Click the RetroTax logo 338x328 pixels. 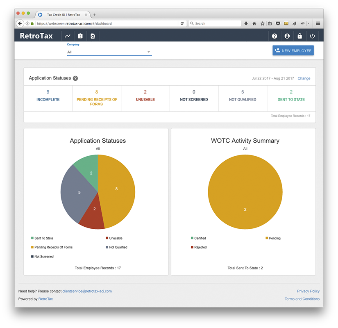click(x=36, y=36)
